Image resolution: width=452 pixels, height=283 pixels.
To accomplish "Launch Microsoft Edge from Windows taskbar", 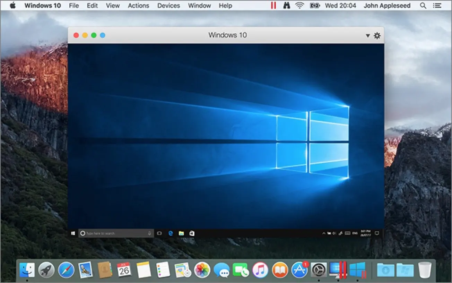I will [171, 233].
